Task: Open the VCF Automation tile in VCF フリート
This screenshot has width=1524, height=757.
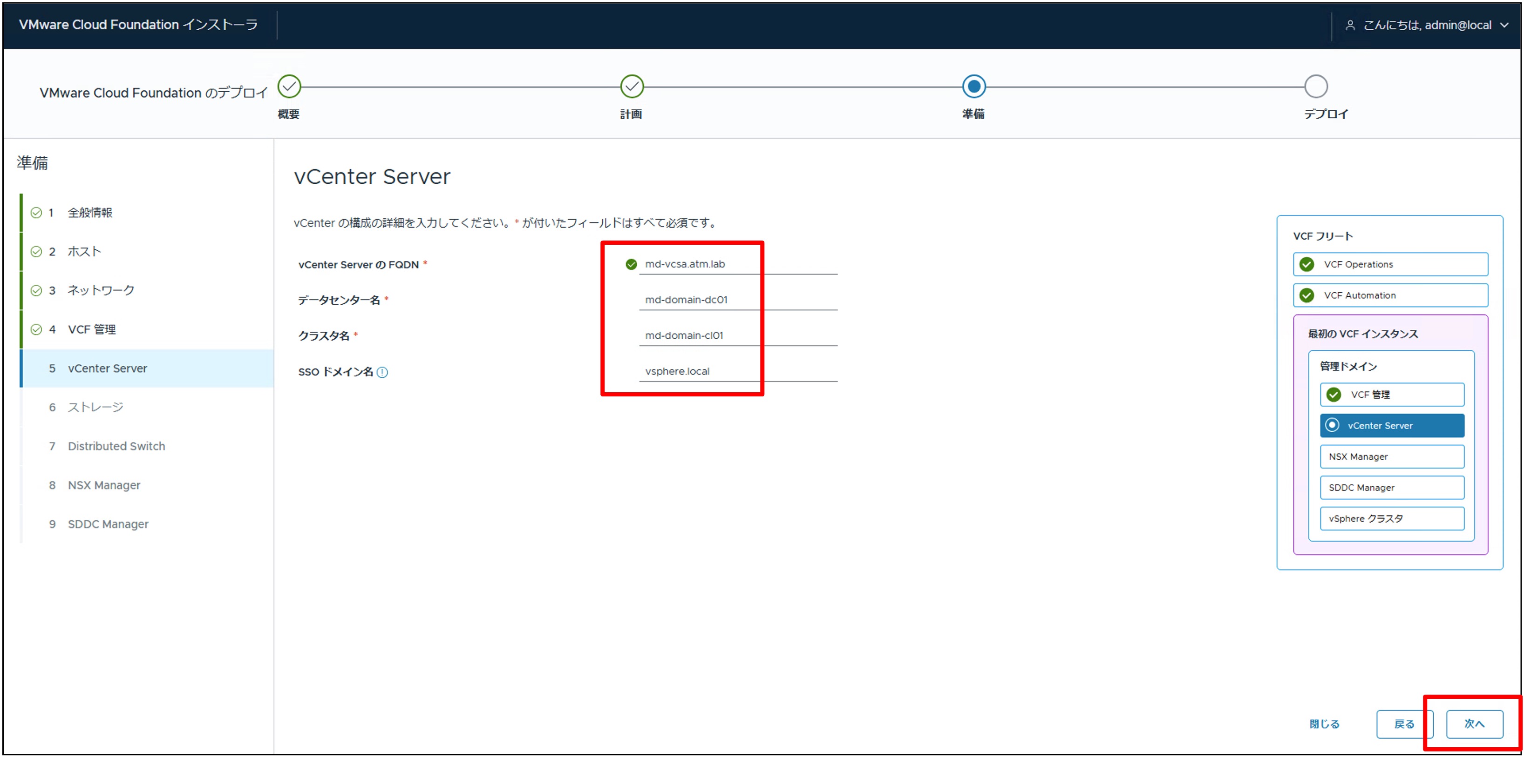Action: 1390,295
